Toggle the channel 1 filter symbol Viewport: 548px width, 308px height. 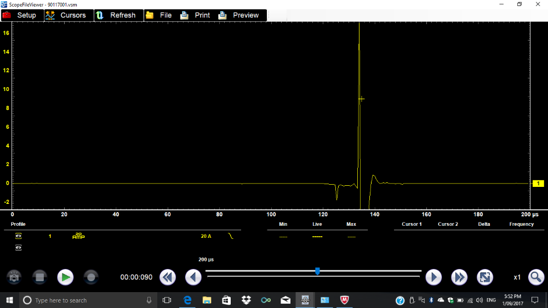coord(231,236)
